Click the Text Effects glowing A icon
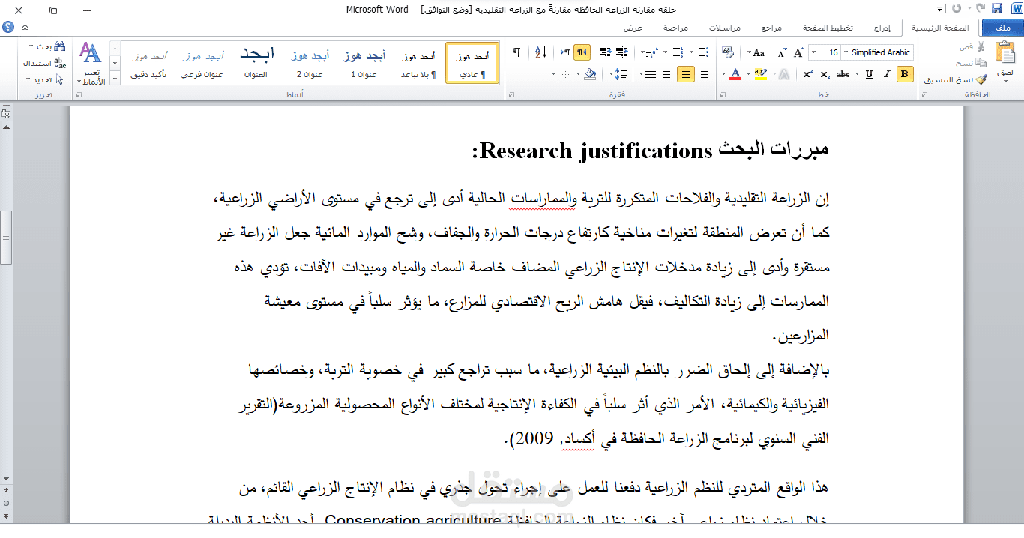The image size is (1024, 538). [783, 74]
